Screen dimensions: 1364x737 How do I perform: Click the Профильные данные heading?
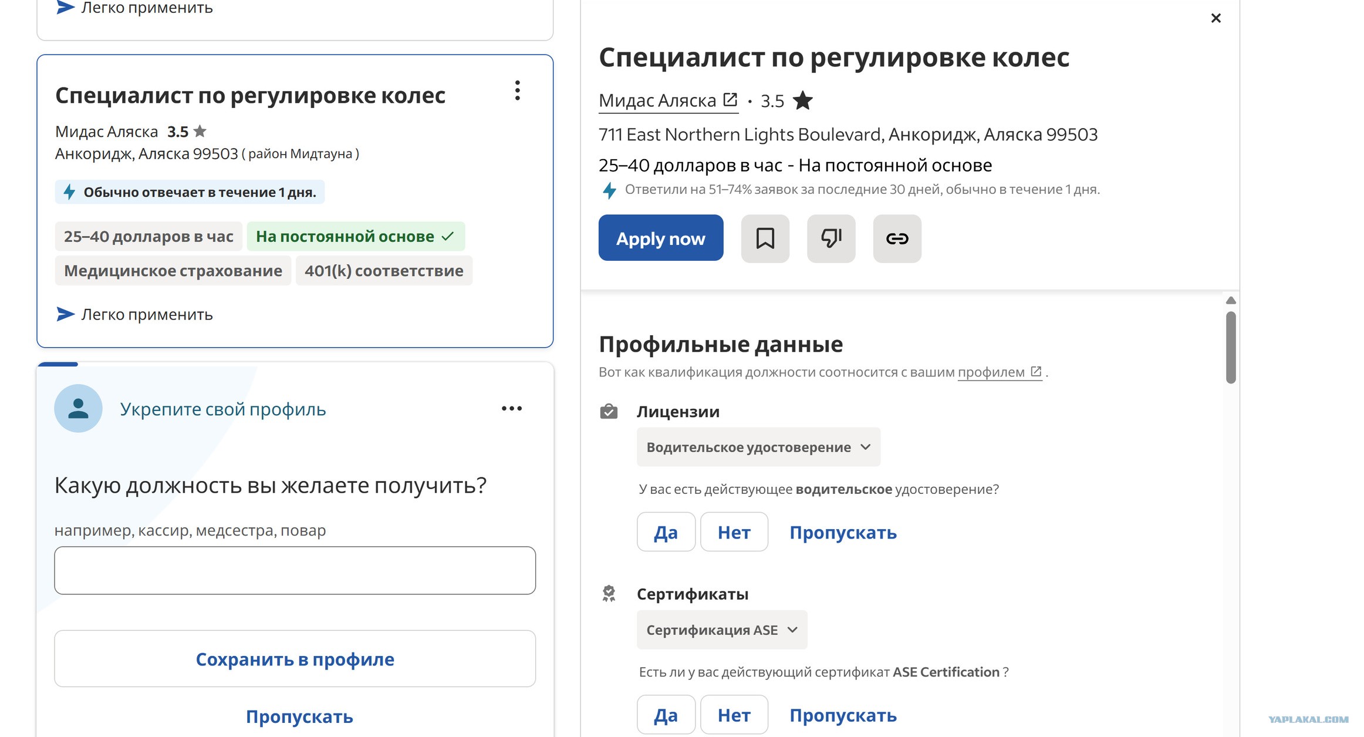pos(721,344)
